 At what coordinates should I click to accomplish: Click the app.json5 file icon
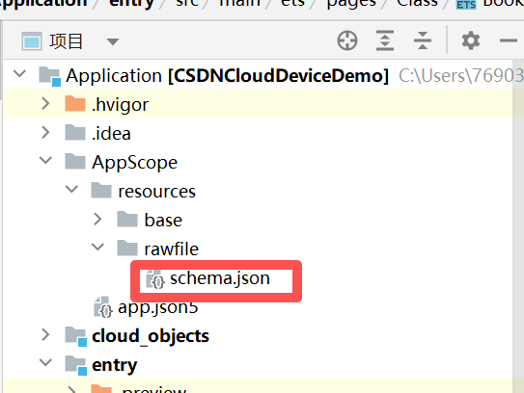coord(103,307)
